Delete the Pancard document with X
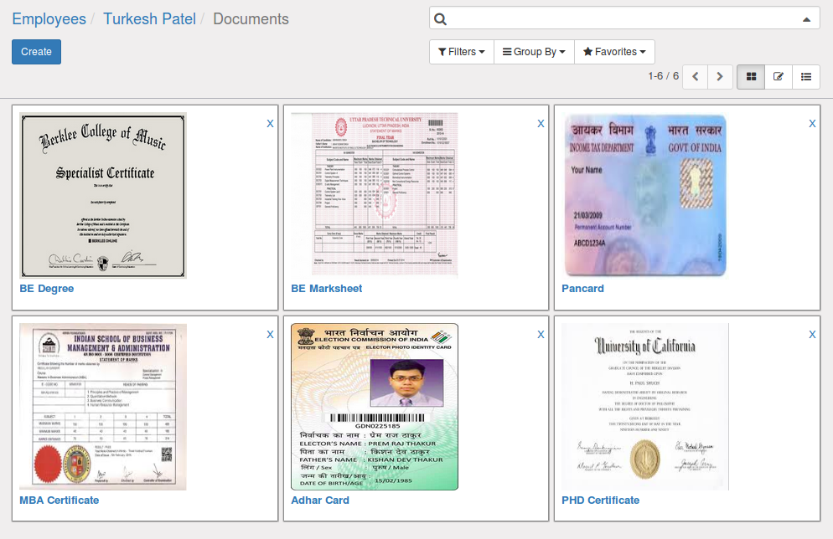Viewport: 833px width, 539px height. (x=812, y=123)
